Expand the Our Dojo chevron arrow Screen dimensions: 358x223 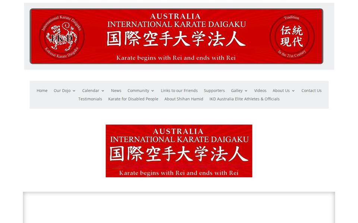(74, 91)
